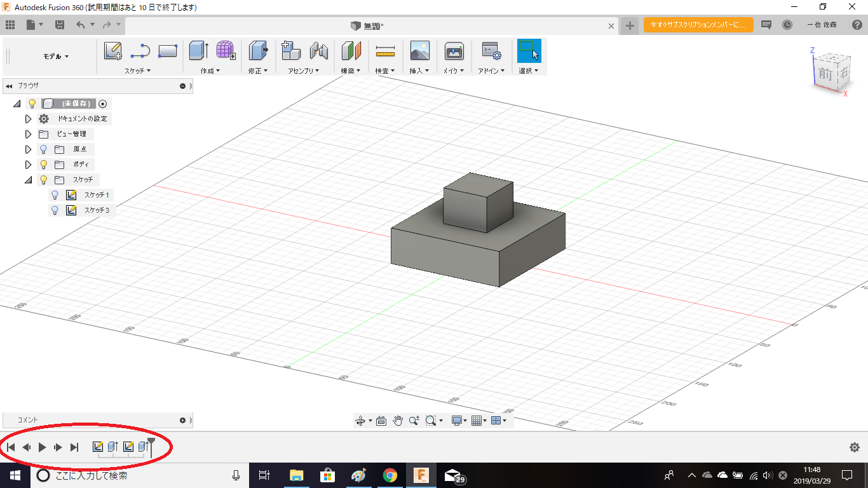Open the notifications comment icon at top
Viewport: 868px width, 488px height.
tap(766, 25)
